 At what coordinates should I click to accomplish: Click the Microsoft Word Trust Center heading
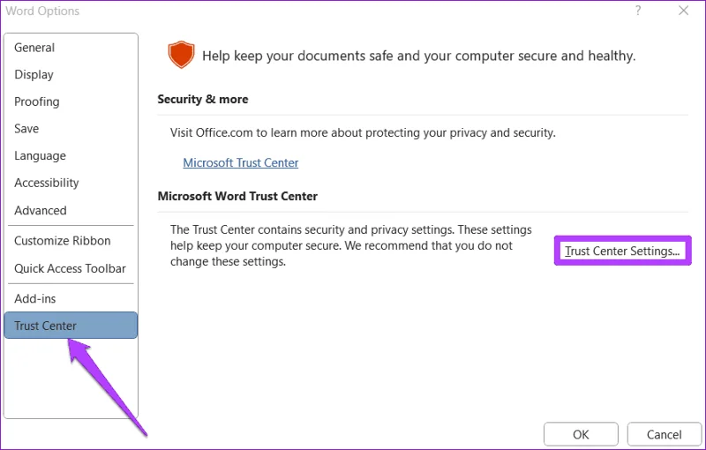237,196
